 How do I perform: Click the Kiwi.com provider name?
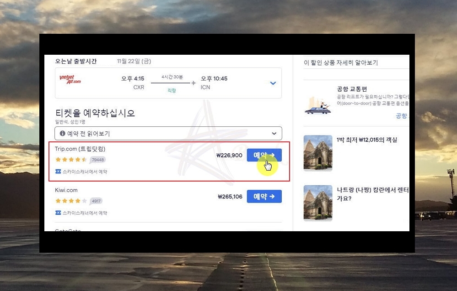point(66,190)
